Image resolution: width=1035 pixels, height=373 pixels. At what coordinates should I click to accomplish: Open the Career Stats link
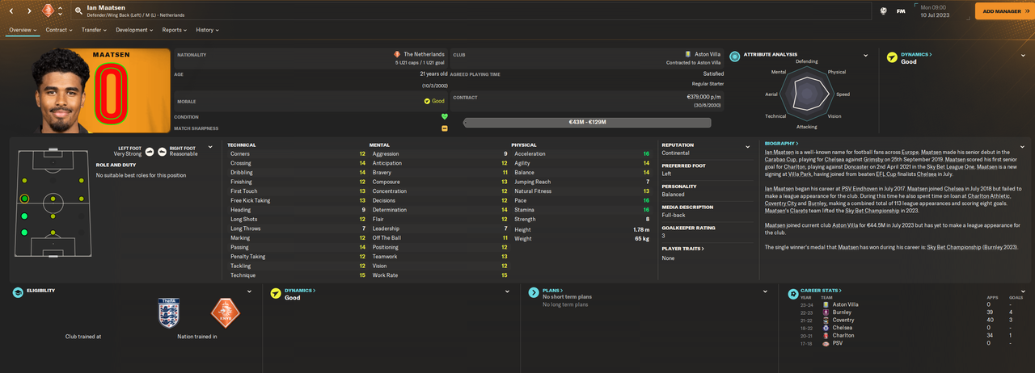[822, 290]
